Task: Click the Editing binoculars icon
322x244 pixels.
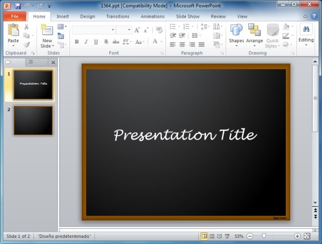Action: tap(306, 29)
